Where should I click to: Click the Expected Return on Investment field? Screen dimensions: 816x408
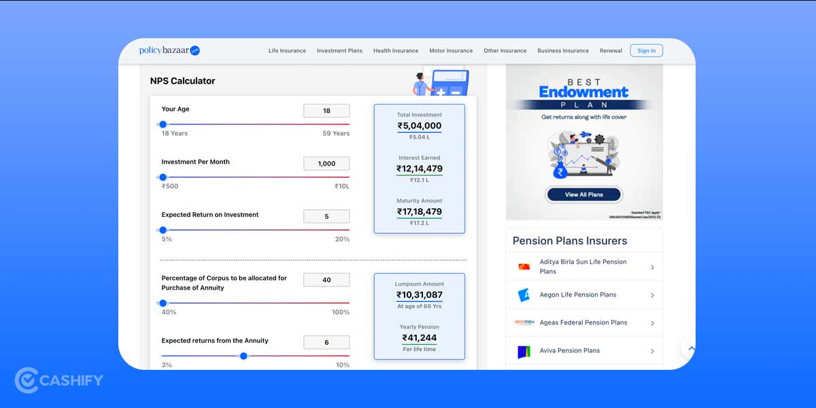coord(326,215)
